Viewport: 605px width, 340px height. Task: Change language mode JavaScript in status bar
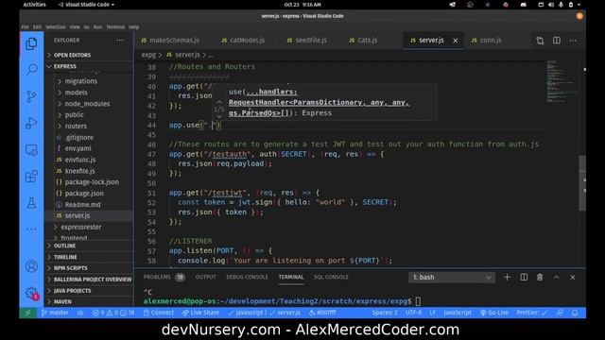point(458,313)
